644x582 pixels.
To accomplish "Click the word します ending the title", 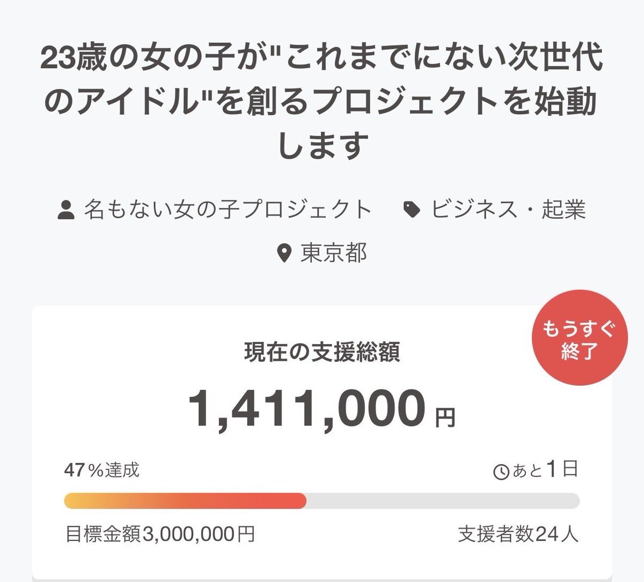I will [323, 146].
